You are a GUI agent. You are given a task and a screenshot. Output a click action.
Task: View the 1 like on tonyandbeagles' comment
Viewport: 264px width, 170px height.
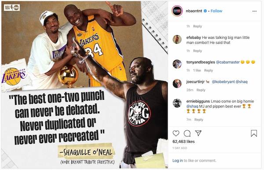(197, 71)
